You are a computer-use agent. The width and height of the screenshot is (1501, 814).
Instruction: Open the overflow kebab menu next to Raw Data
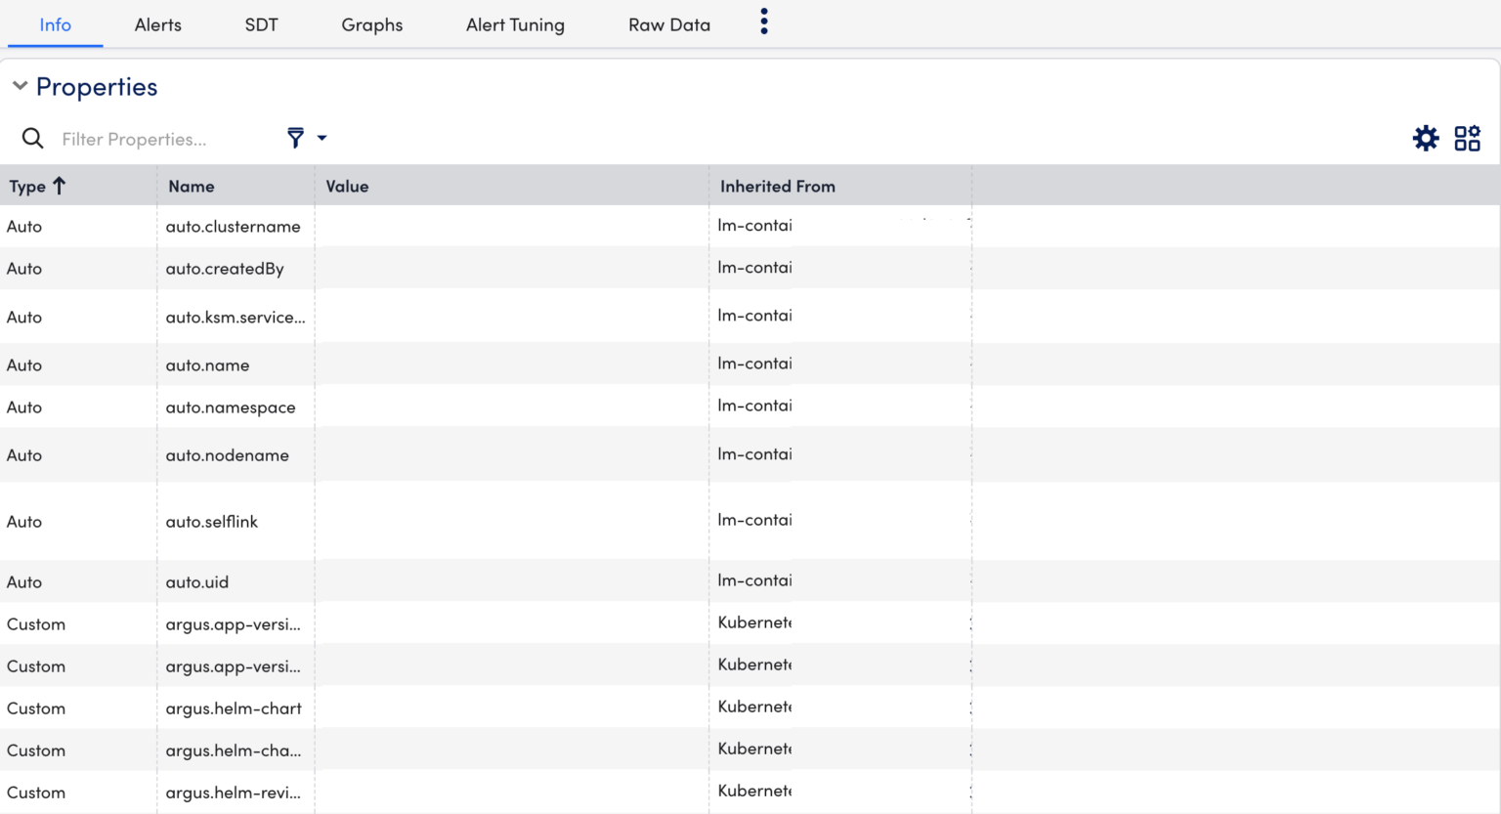763,21
